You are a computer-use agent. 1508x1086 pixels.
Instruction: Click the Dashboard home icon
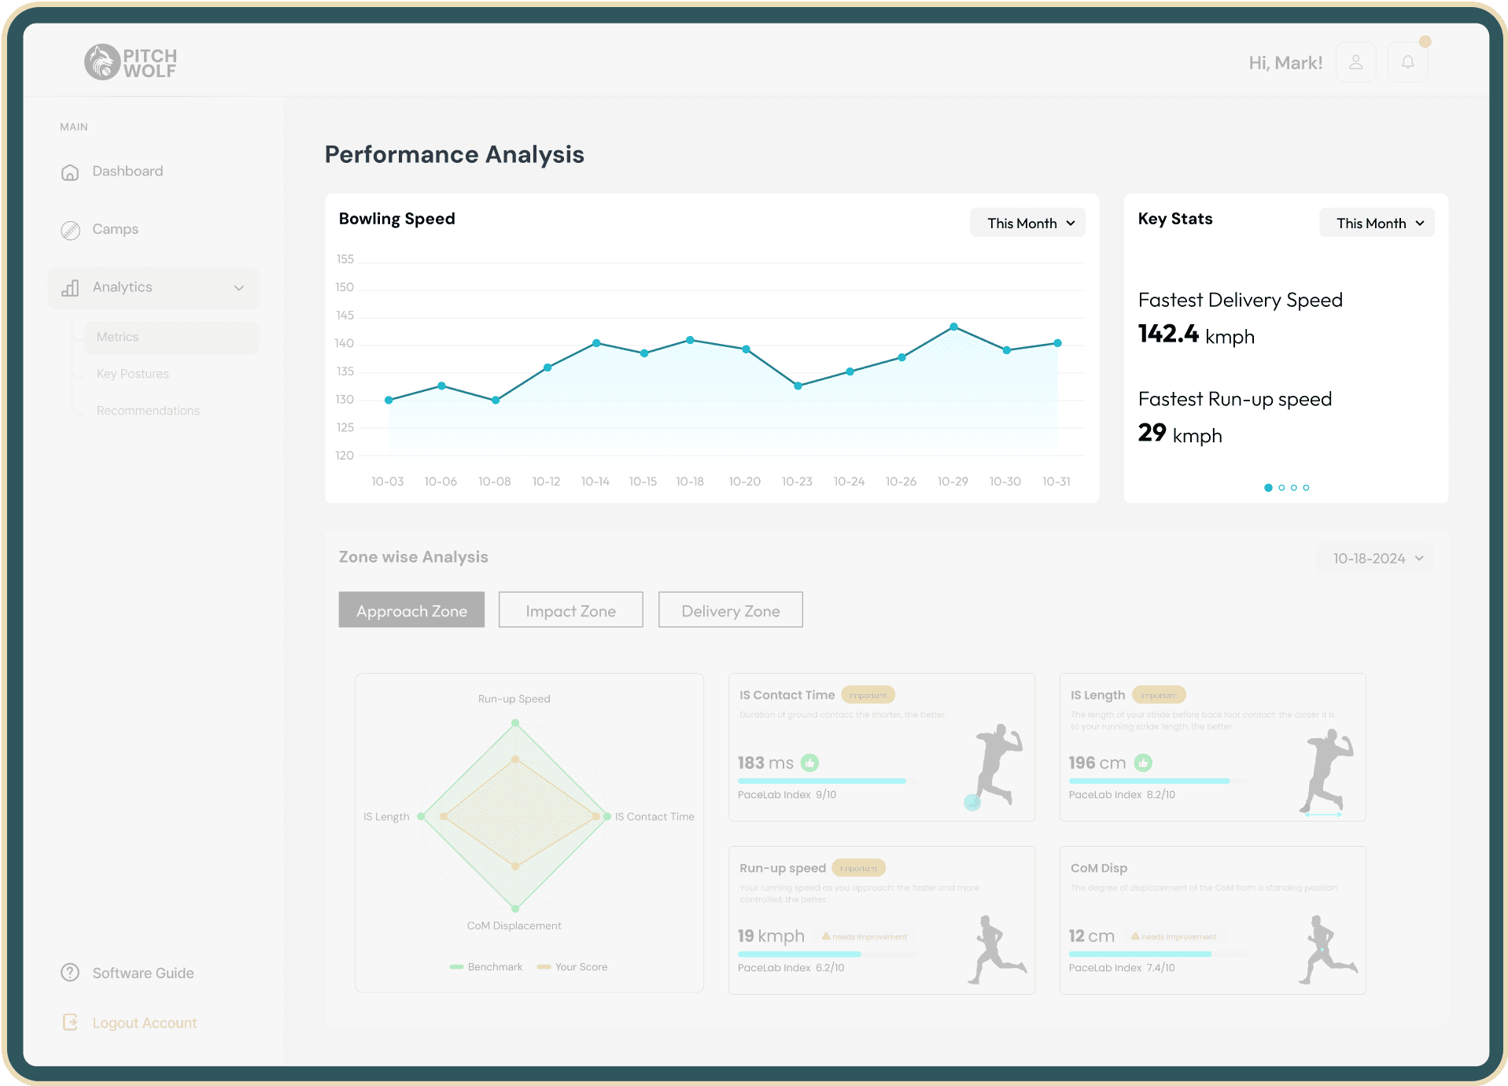click(70, 172)
